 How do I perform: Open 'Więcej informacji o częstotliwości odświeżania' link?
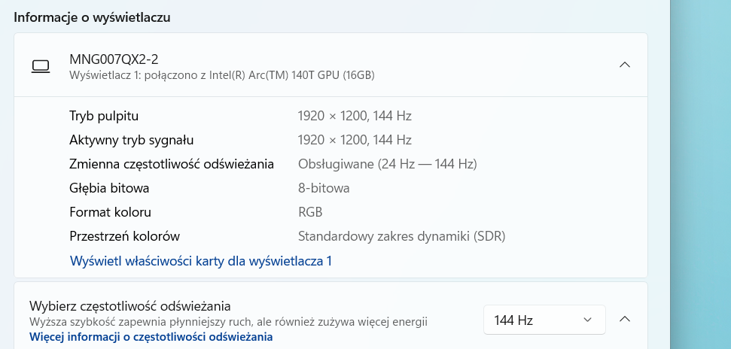[151, 337]
